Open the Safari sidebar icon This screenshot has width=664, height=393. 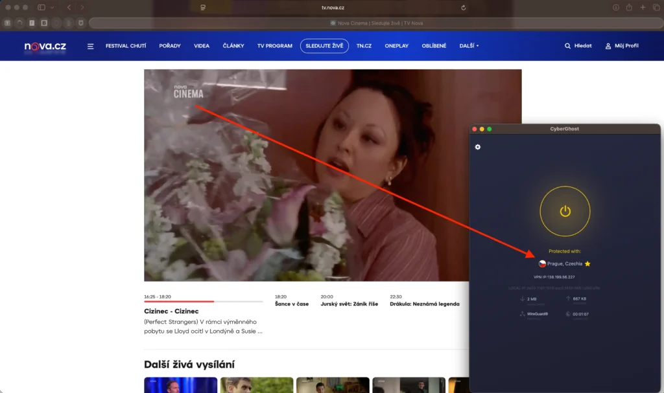tap(40, 8)
